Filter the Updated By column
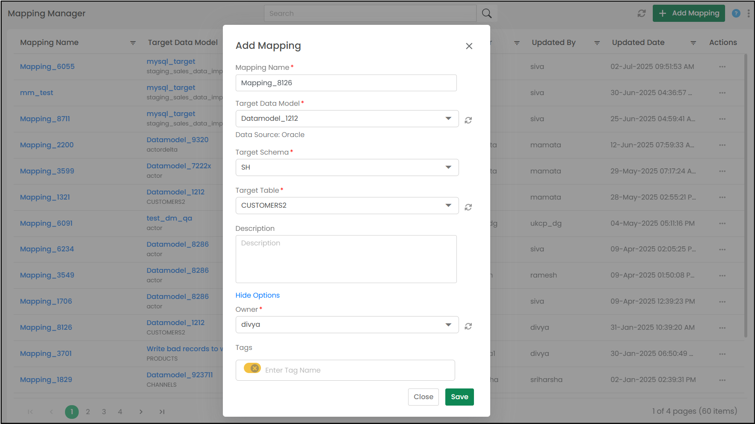Screen dimensions: 755x424 [x=597, y=43]
